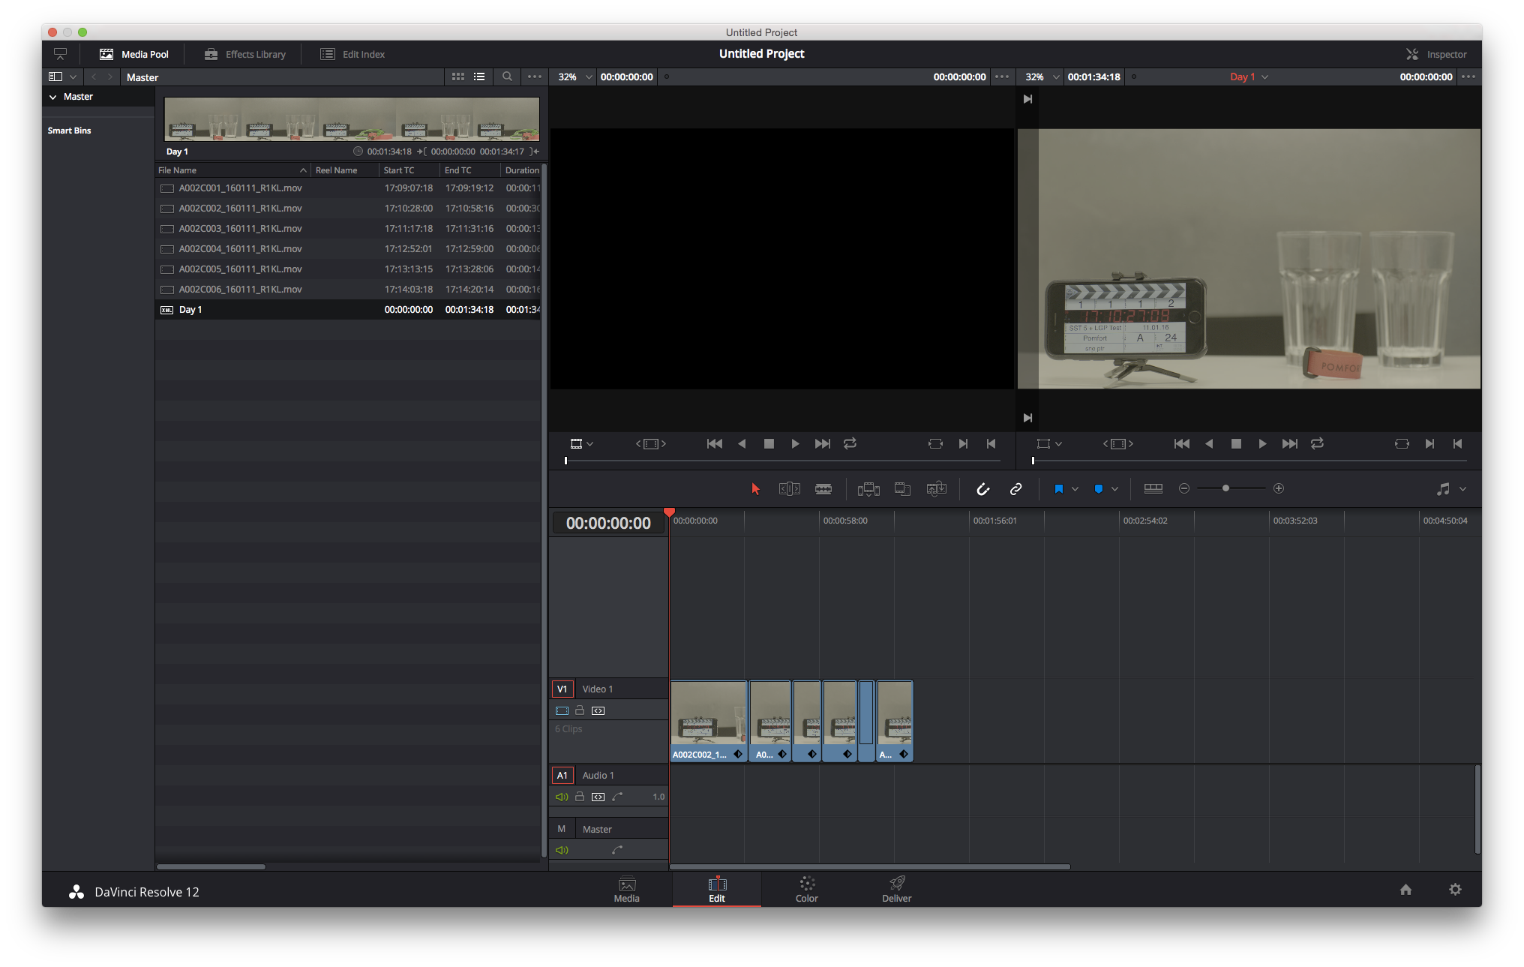
Task: Toggle loop in timeline viewer
Action: click(1317, 444)
